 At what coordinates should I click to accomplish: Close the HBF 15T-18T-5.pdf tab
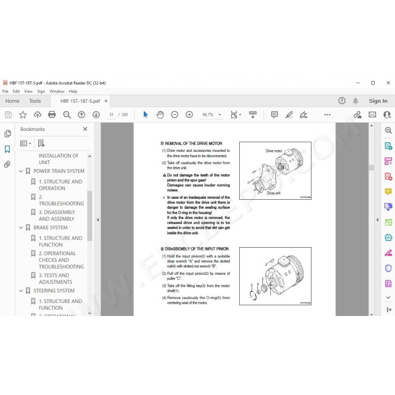coord(106,101)
